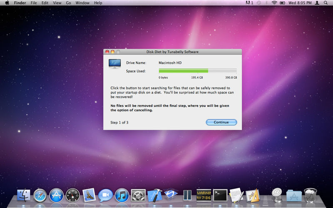
Task: Open the Finder menu
Action: (x=20, y=3)
